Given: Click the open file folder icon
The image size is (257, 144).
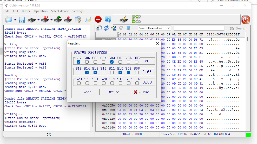Looking at the screenshot, I should pos(9,19).
